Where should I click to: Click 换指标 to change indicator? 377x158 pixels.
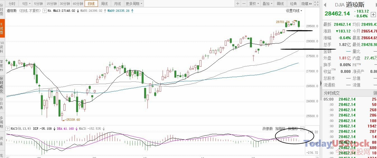click(x=293, y=129)
